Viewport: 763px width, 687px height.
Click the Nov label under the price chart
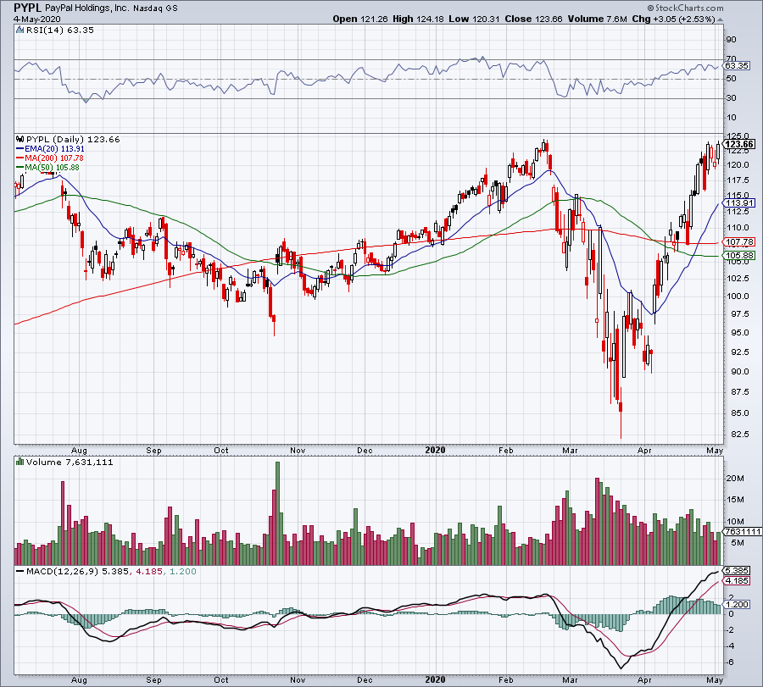298,450
